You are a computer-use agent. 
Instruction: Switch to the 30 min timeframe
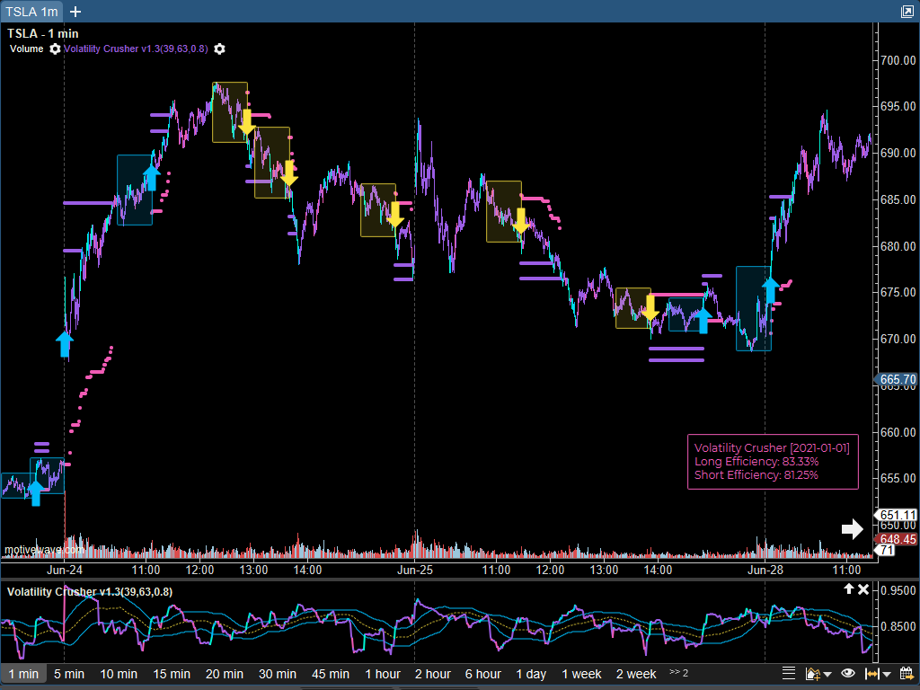pyautogui.click(x=278, y=674)
